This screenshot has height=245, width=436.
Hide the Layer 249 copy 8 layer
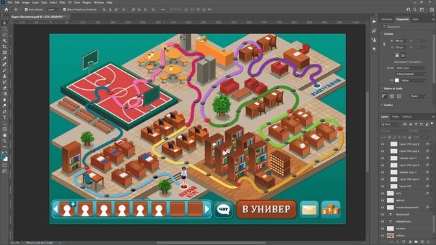(x=383, y=144)
